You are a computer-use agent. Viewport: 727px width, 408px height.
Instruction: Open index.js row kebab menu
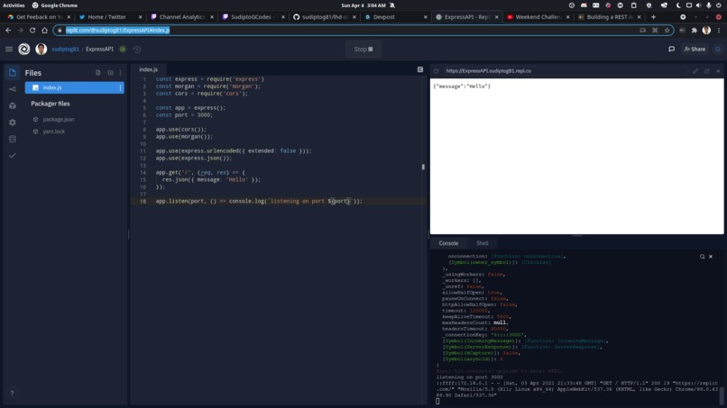click(120, 87)
